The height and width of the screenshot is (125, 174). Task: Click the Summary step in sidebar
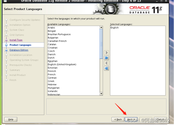(15, 70)
